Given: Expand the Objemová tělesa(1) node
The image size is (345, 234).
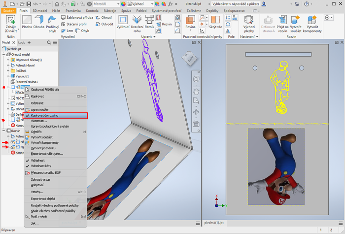Looking at the screenshot, I should point(8,60).
